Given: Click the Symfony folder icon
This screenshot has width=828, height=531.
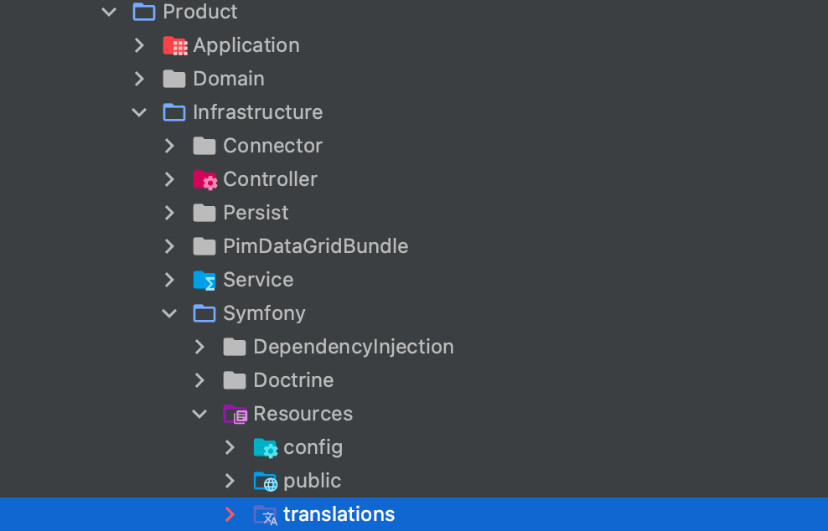Looking at the screenshot, I should pyautogui.click(x=204, y=313).
